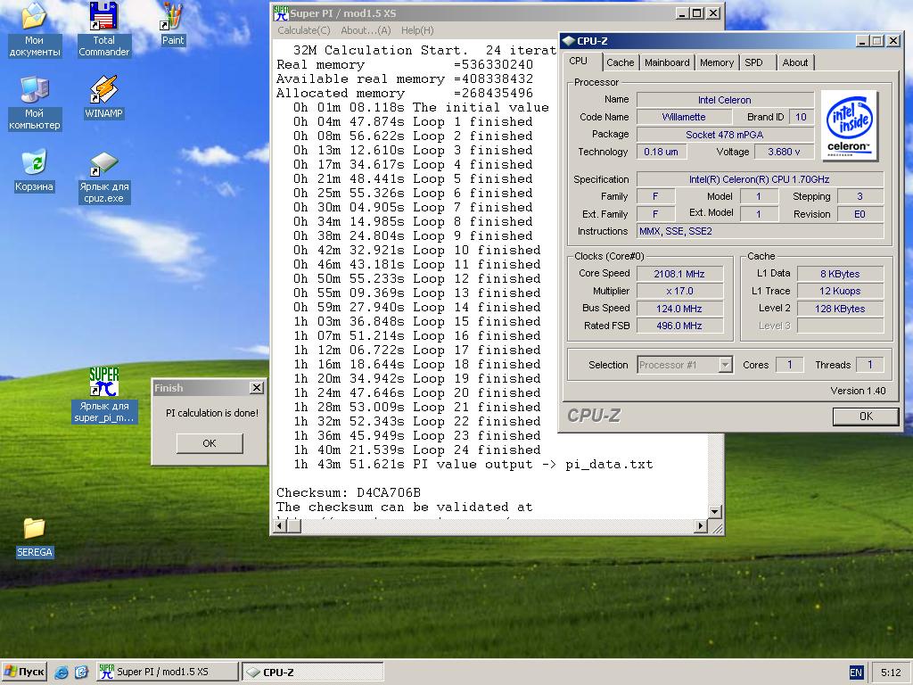This screenshot has width=913, height=685.
Task: Minimize the Super PI window
Action: (x=682, y=12)
